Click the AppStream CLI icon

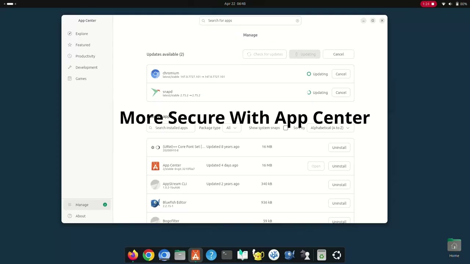tap(155, 184)
